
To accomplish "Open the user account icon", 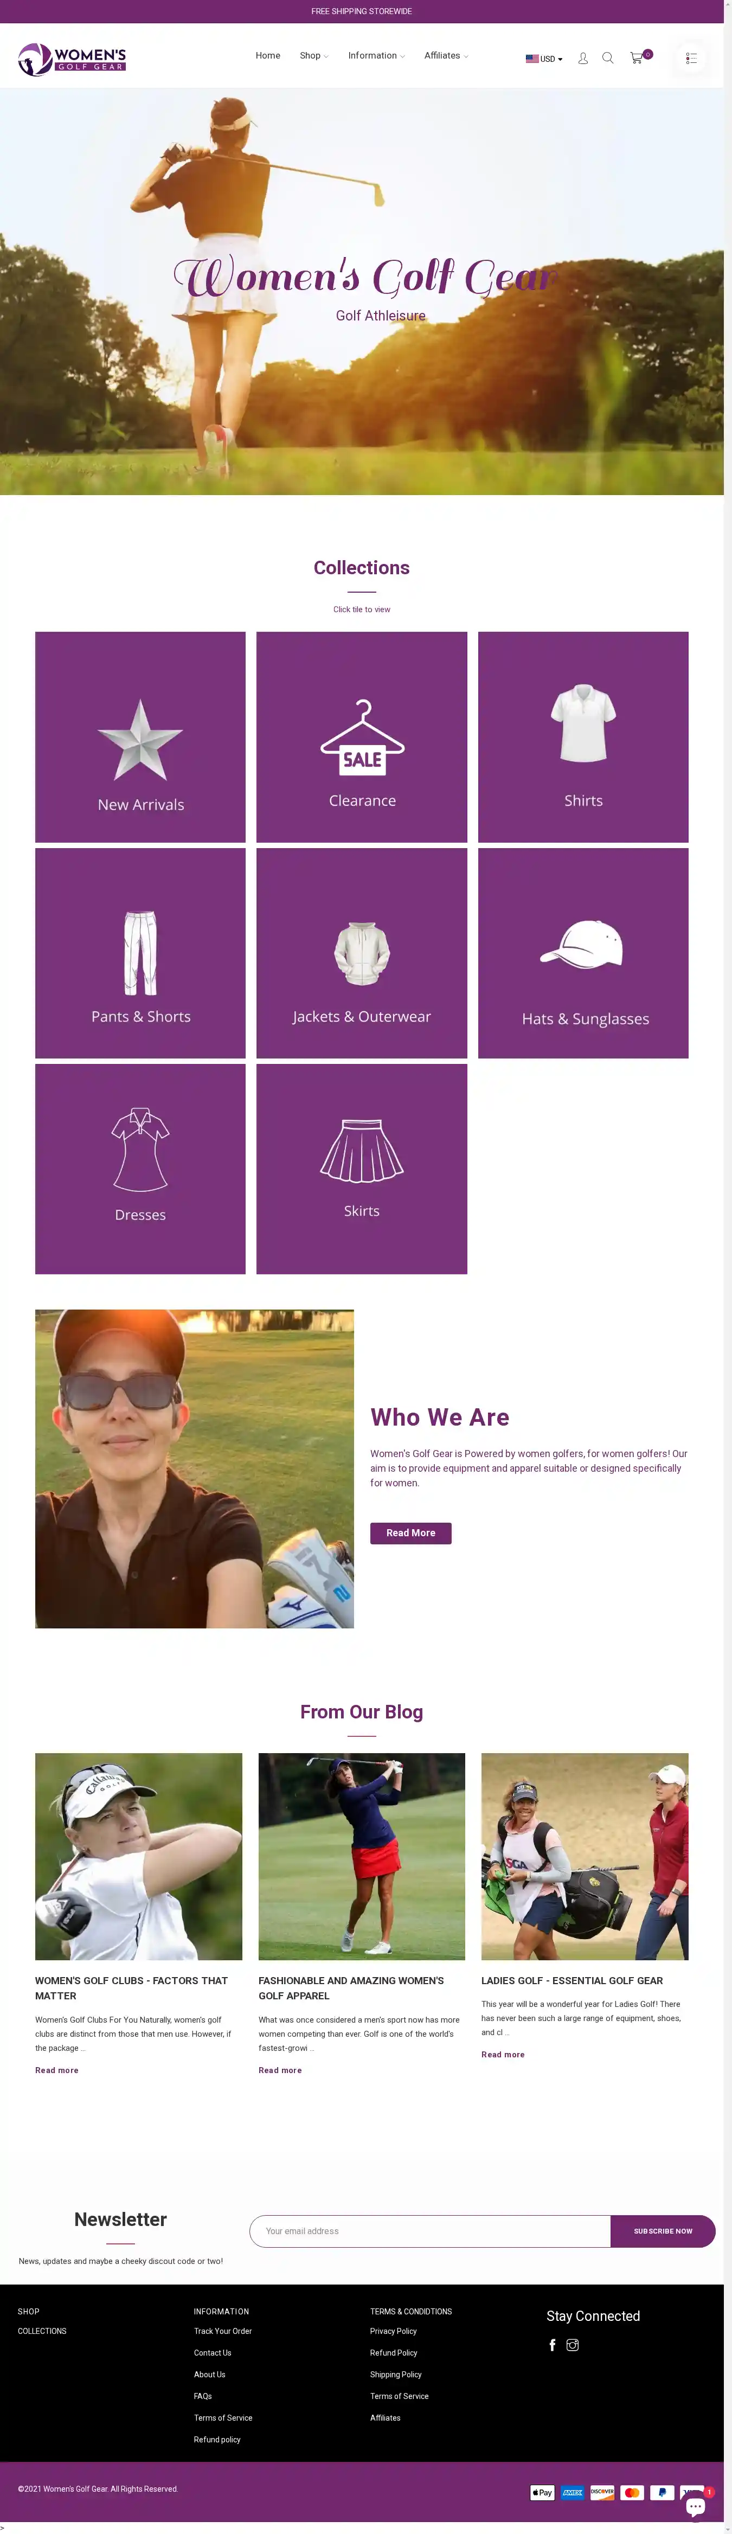I will point(582,58).
